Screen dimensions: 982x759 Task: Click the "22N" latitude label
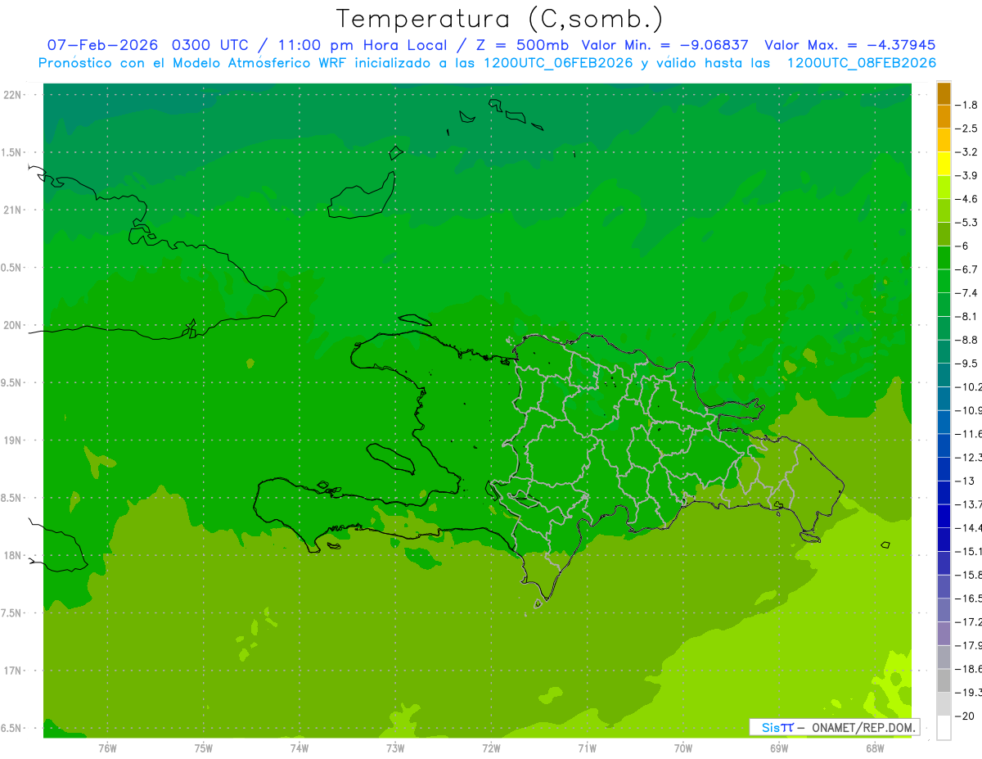pos(14,95)
